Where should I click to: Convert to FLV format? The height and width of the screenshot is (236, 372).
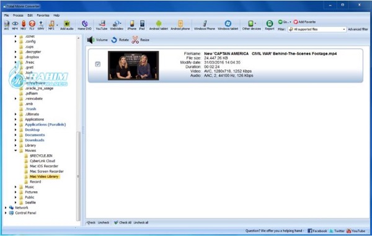(32, 25)
